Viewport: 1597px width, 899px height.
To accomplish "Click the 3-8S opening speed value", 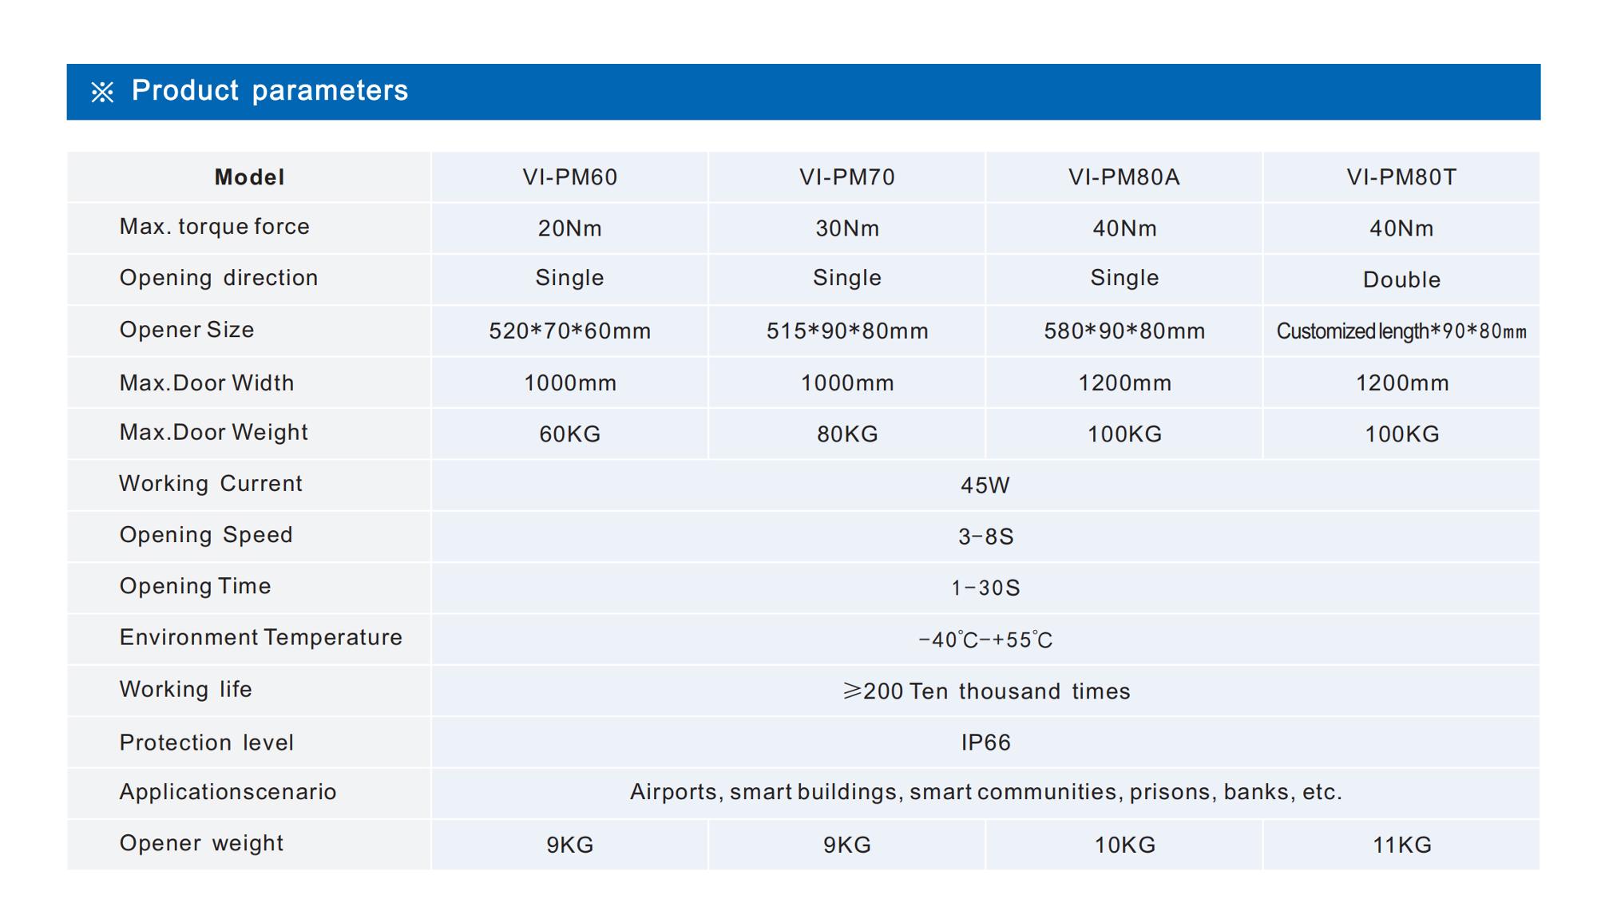I will coord(985,537).
